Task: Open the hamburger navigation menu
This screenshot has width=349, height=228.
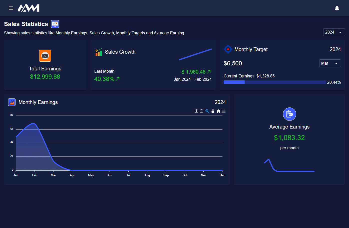Action: coord(11,8)
